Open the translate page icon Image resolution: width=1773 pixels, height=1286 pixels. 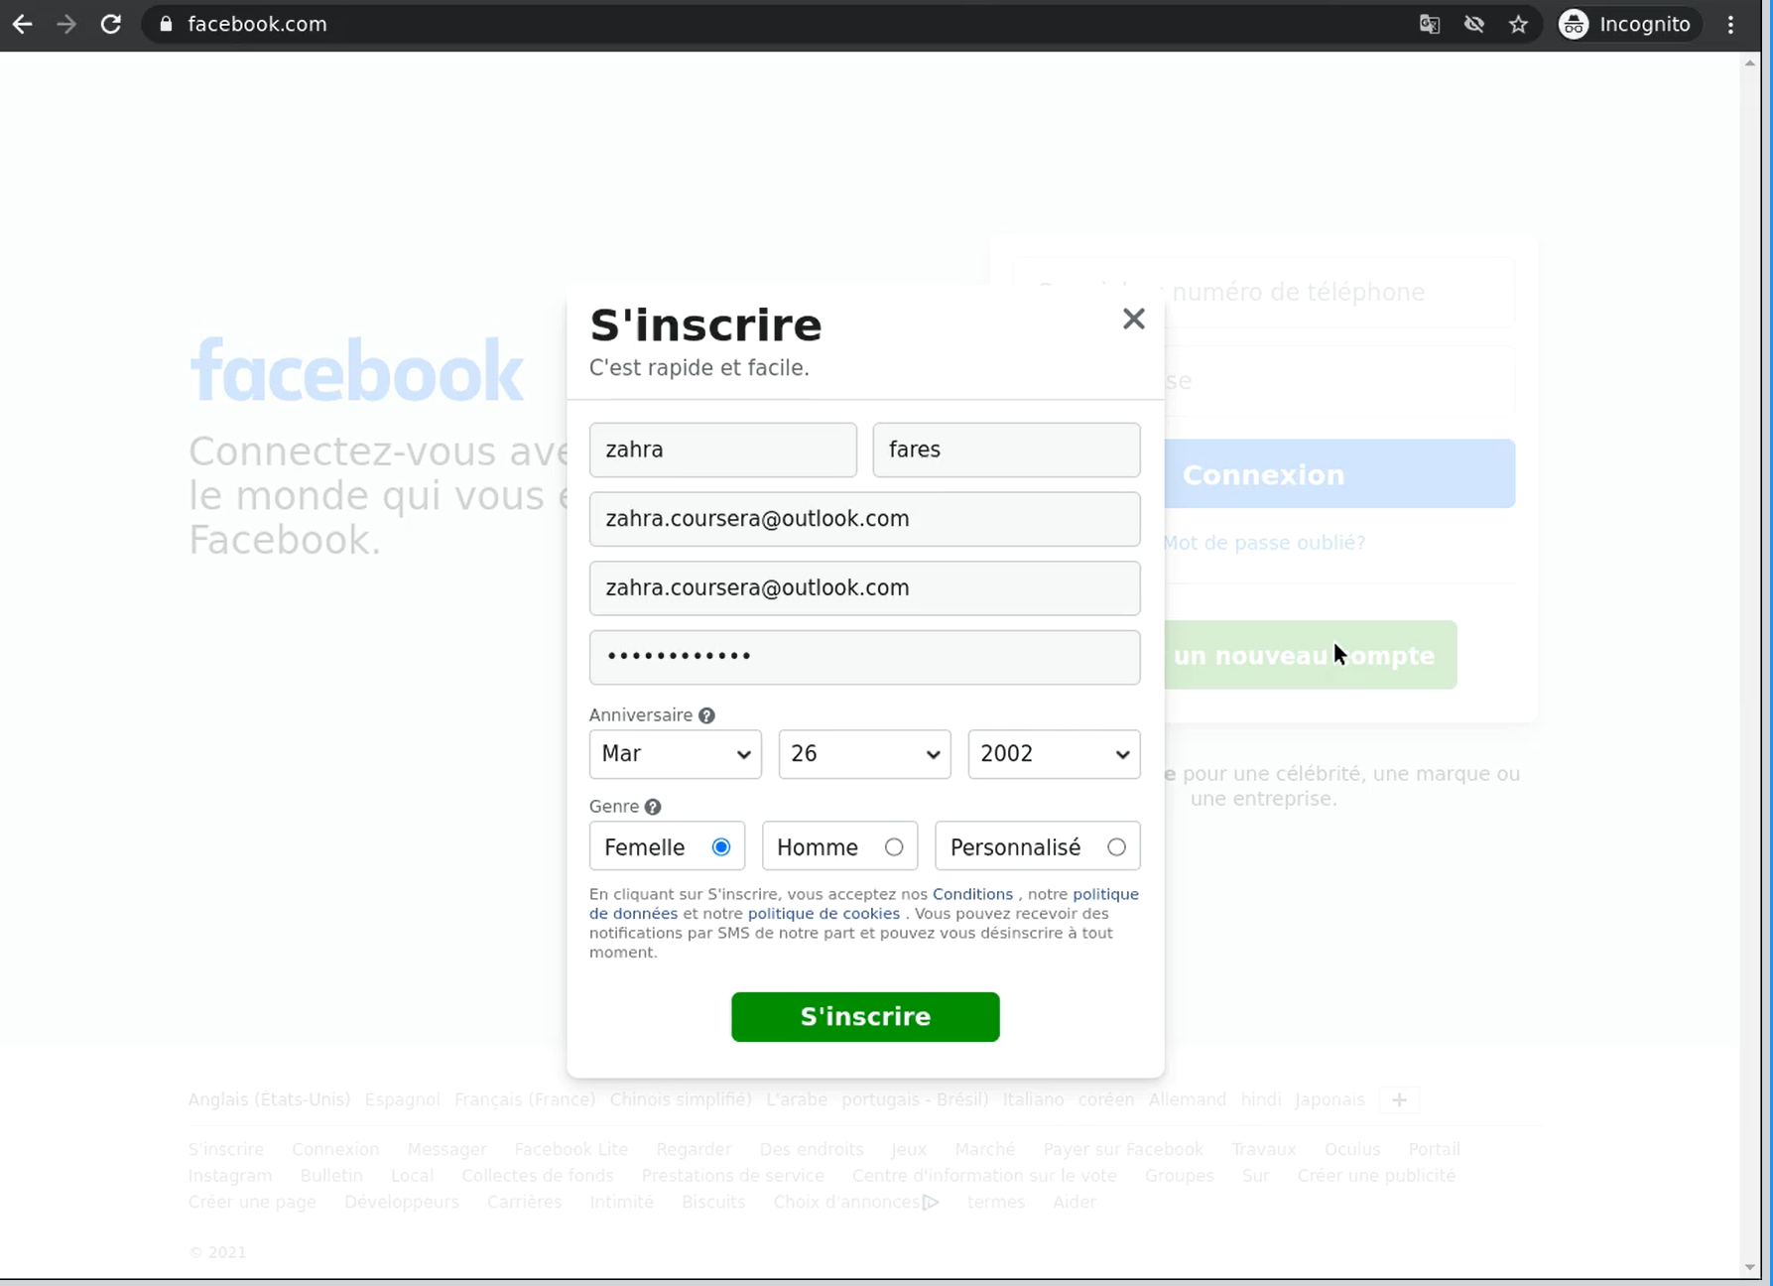[1430, 24]
